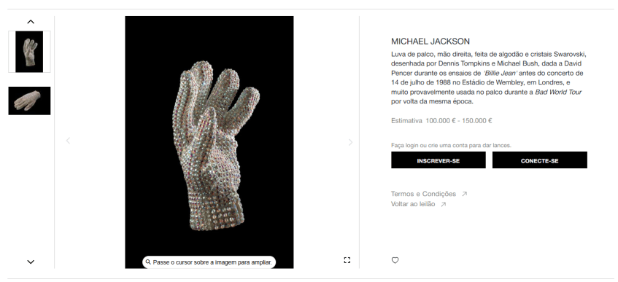Click the main crystal glove image

(x=209, y=142)
